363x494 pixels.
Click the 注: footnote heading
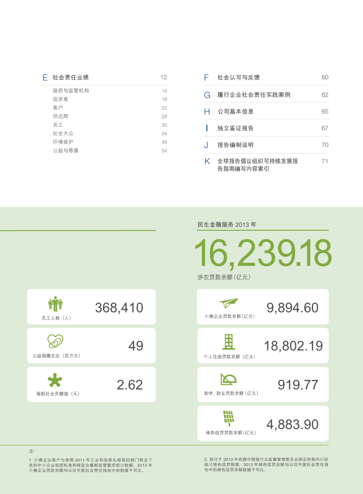[32, 451]
